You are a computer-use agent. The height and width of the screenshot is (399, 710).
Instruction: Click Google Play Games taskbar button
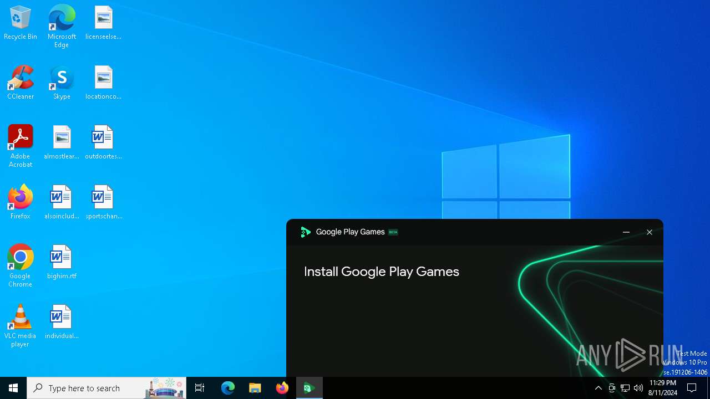(x=310, y=388)
